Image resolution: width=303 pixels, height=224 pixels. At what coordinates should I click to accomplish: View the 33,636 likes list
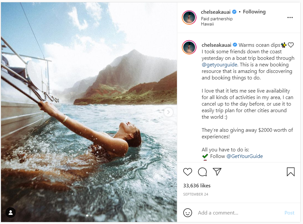click(x=197, y=186)
